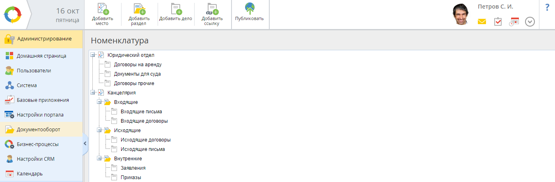Click the case icon beside Приказы

point(114,177)
